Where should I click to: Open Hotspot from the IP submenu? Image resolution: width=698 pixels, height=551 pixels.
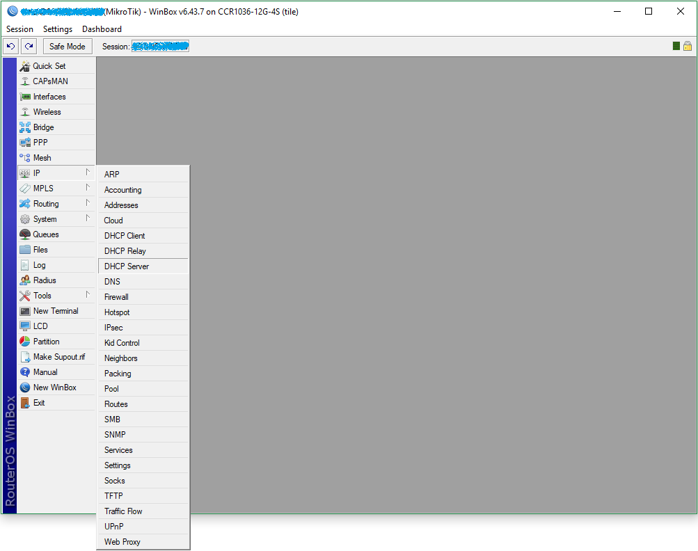coord(143,312)
